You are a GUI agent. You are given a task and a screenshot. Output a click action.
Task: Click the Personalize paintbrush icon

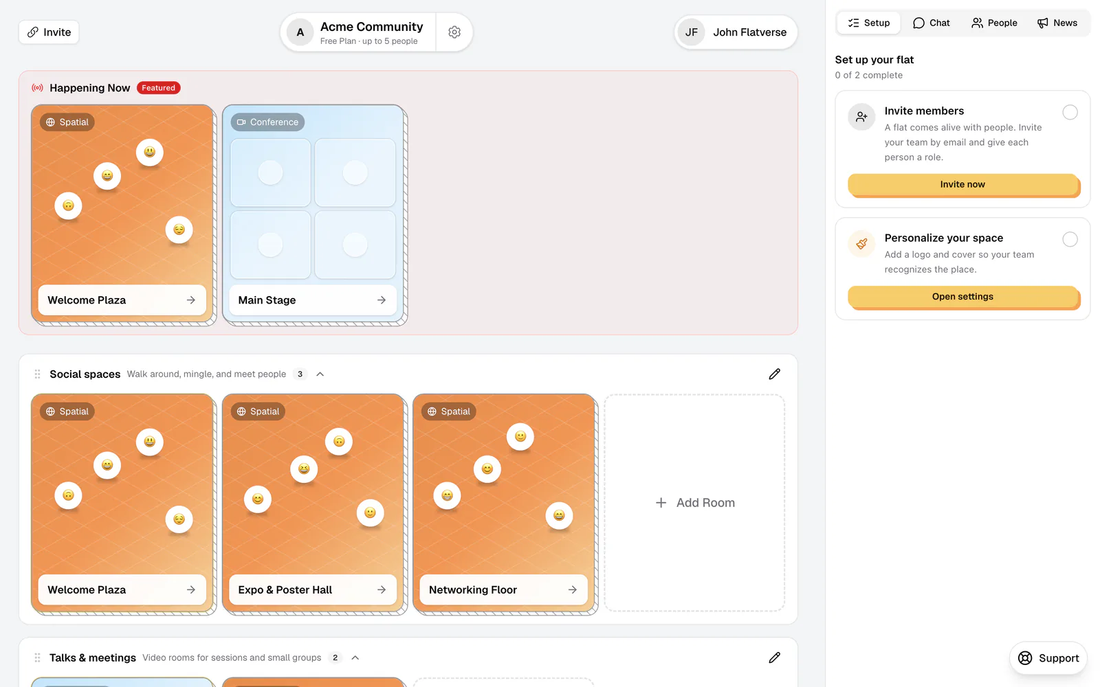tap(861, 244)
